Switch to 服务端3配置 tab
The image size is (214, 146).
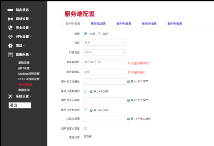point(124,24)
